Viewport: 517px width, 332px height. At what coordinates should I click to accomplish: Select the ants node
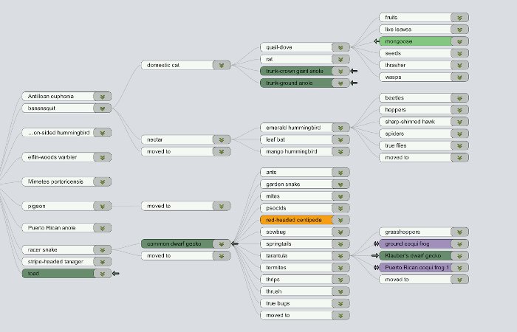click(x=304, y=172)
